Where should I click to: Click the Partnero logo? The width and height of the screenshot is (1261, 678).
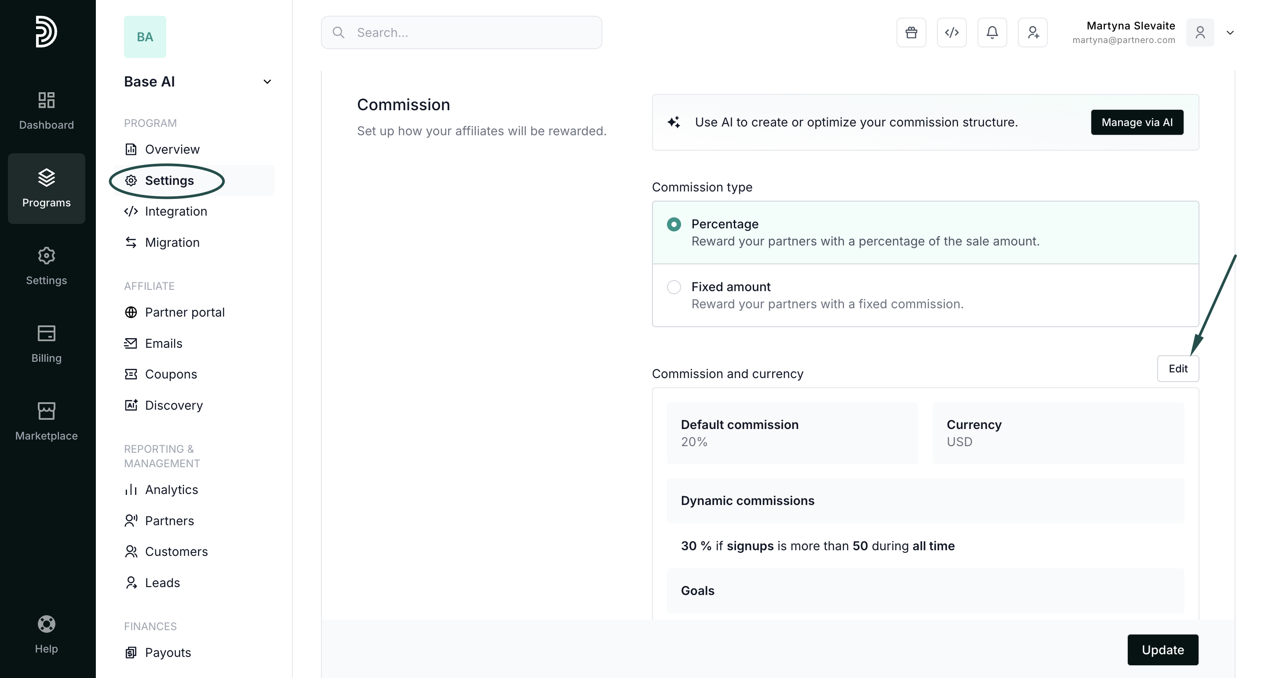click(47, 32)
